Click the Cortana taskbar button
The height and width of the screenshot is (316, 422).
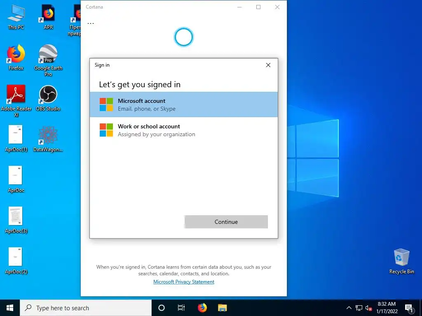click(162, 308)
